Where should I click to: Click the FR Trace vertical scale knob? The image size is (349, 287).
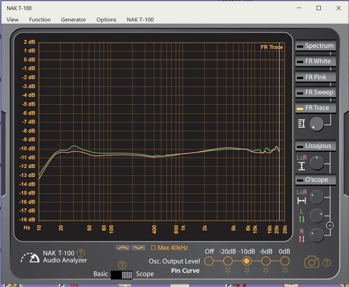click(317, 124)
